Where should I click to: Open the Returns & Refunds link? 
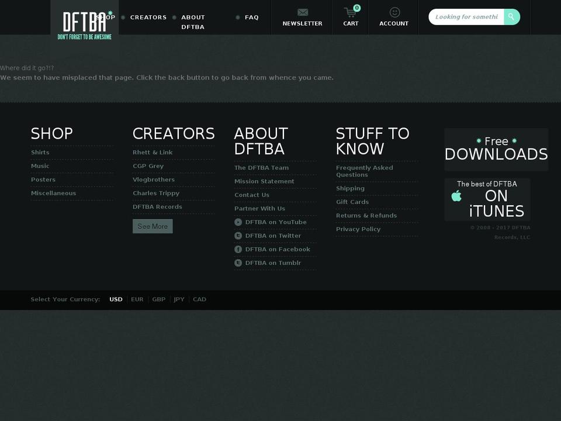pyautogui.click(x=366, y=216)
